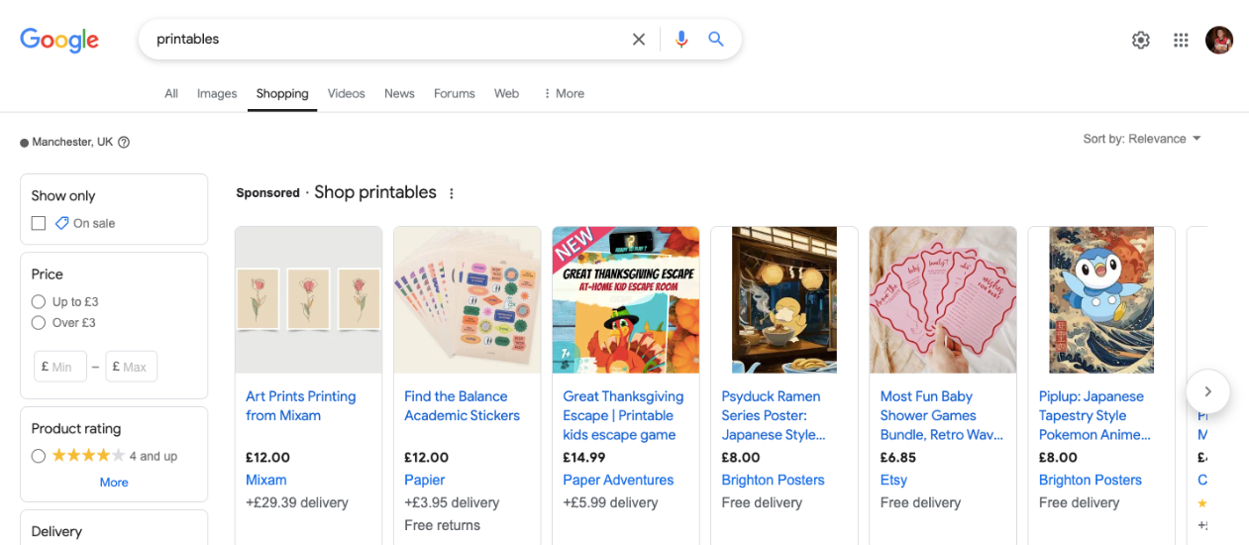Image resolution: width=1249 pixels, height=545 pixels.
Task: Clear the search box text
Action: coord(639,40)
